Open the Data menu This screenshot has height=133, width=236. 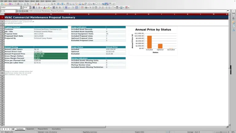(x=37, y=1)
